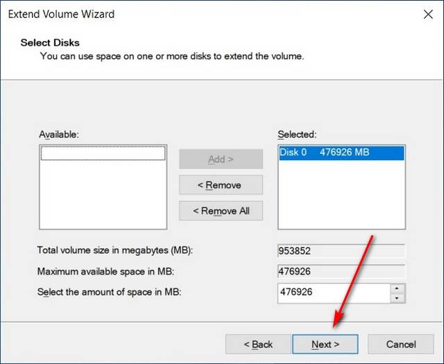Increase space amount with the up spinner arrow
The height and width of the screenshot is (364, 444).
(x=397, y=288)
